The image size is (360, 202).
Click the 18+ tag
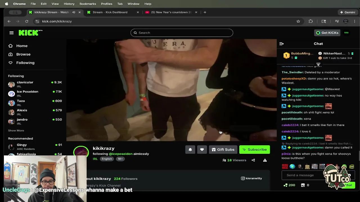click(x=120, y=159)
